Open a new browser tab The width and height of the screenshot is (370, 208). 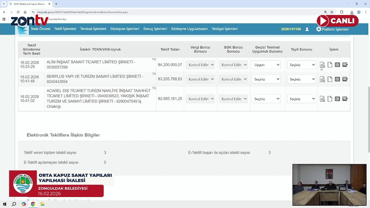tap(56, 4)
